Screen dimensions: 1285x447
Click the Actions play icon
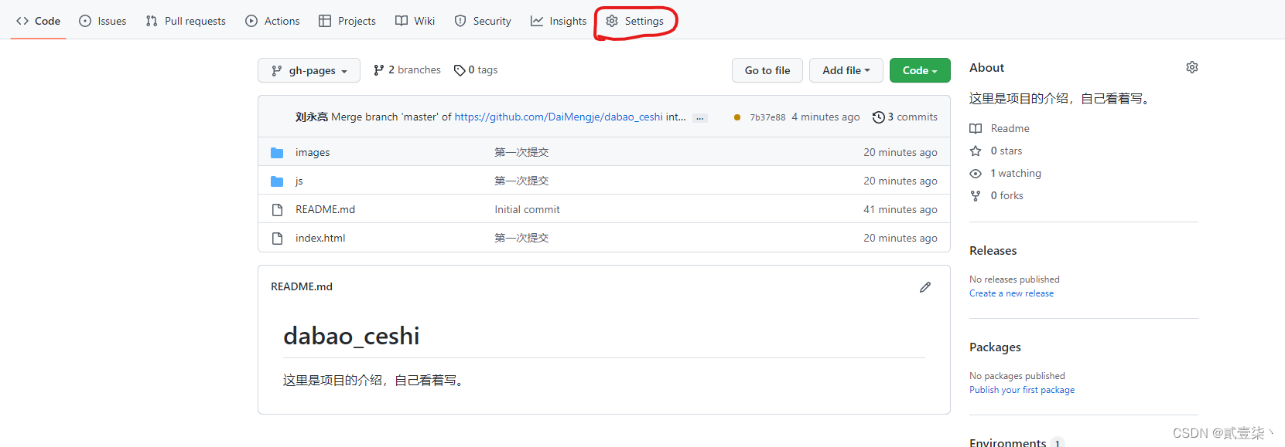pyautogui.click(x=251, y=21)
